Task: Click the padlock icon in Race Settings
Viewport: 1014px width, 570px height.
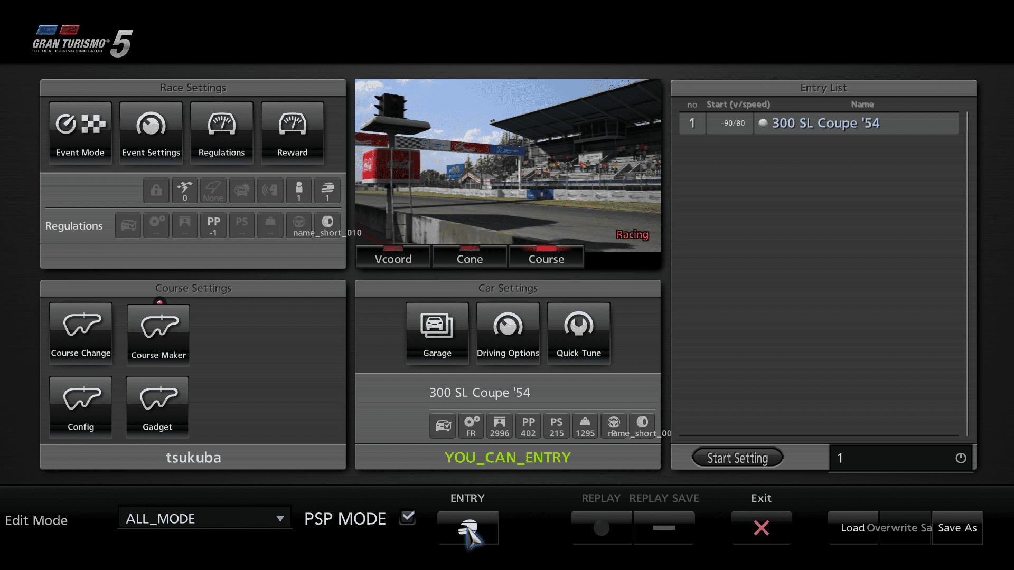Action: tap(156, 191)
